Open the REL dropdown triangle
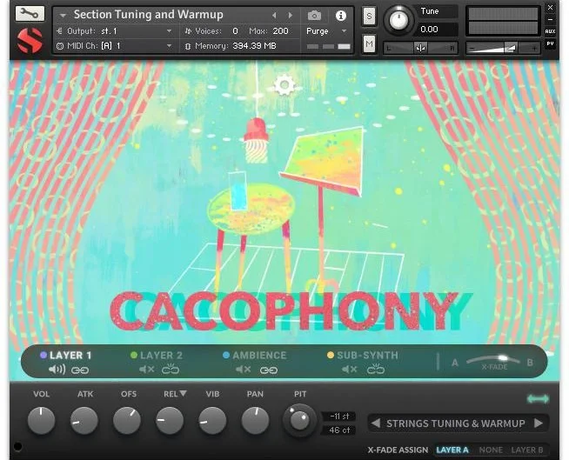This screenshot has width=569, height=460. point(184,394)
